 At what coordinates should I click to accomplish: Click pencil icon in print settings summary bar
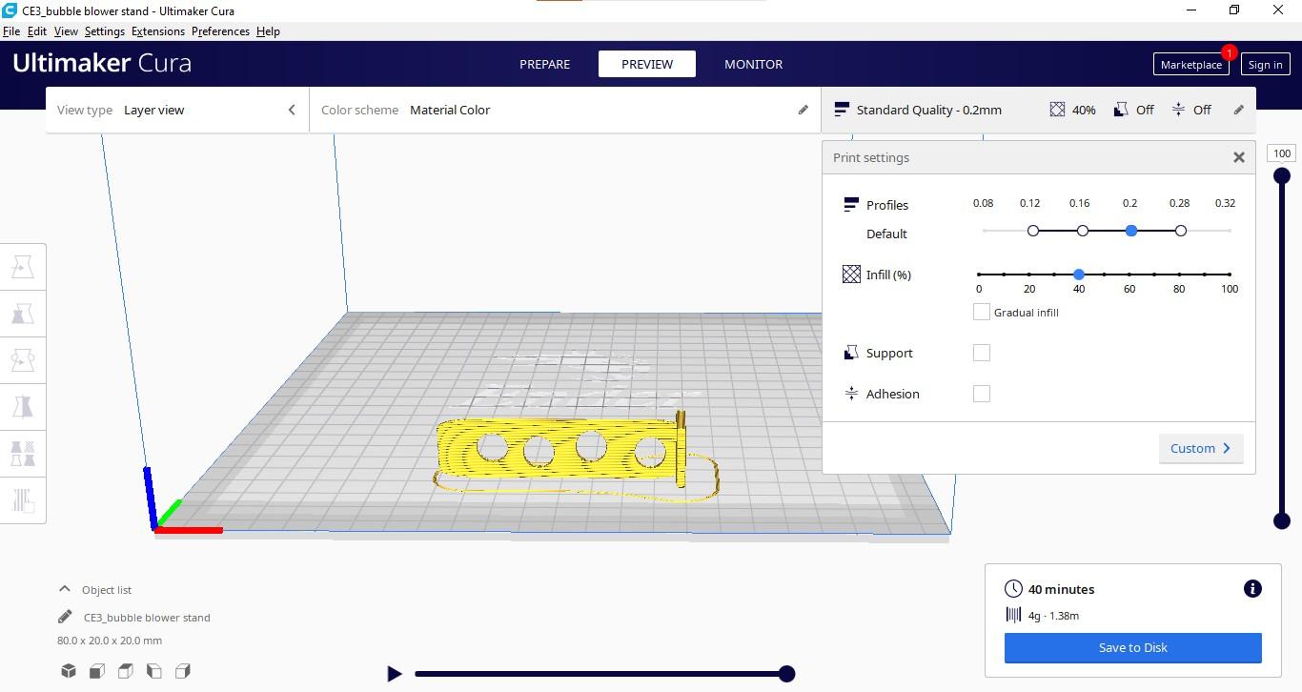(1239, 110)
